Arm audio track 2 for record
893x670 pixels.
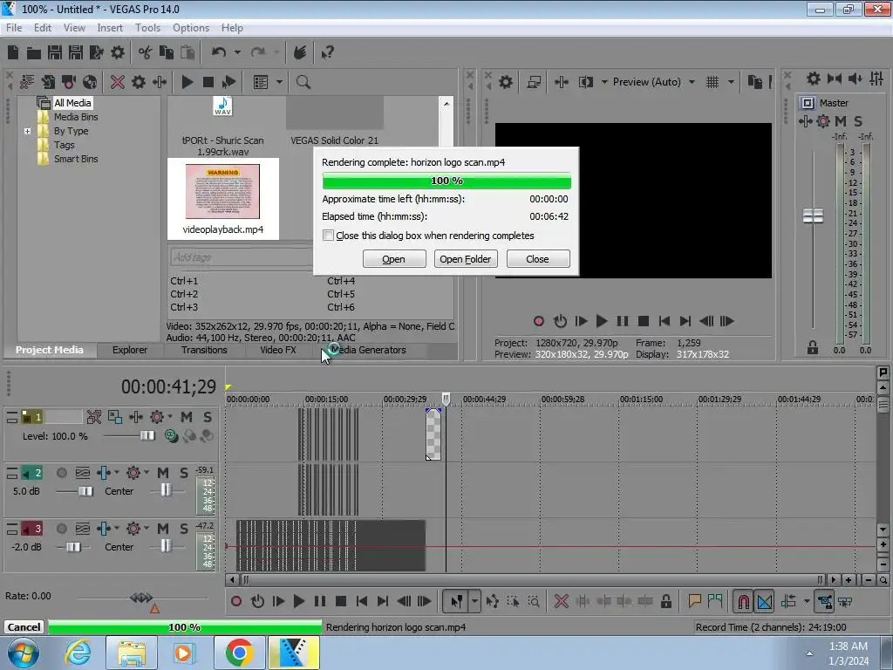pos(62,473)
